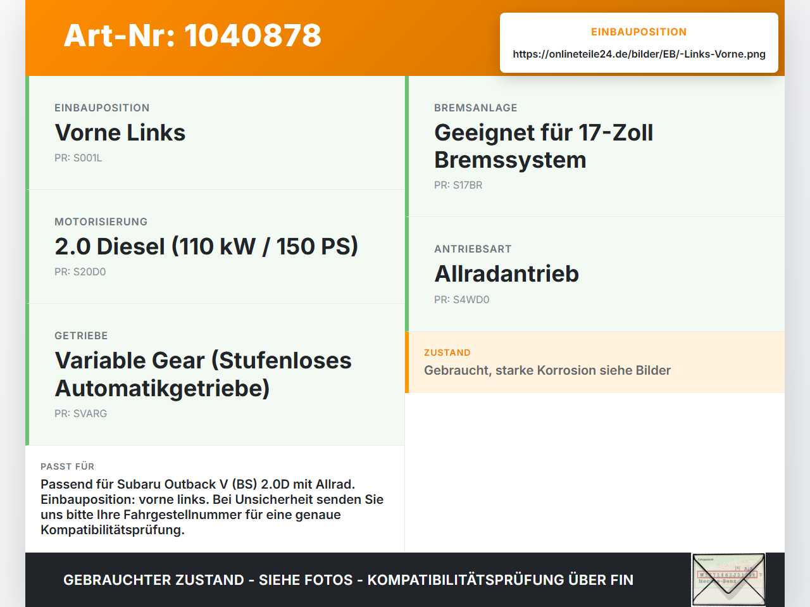Select the Passend für Subaru Outback V paragraph

[212, 507]
